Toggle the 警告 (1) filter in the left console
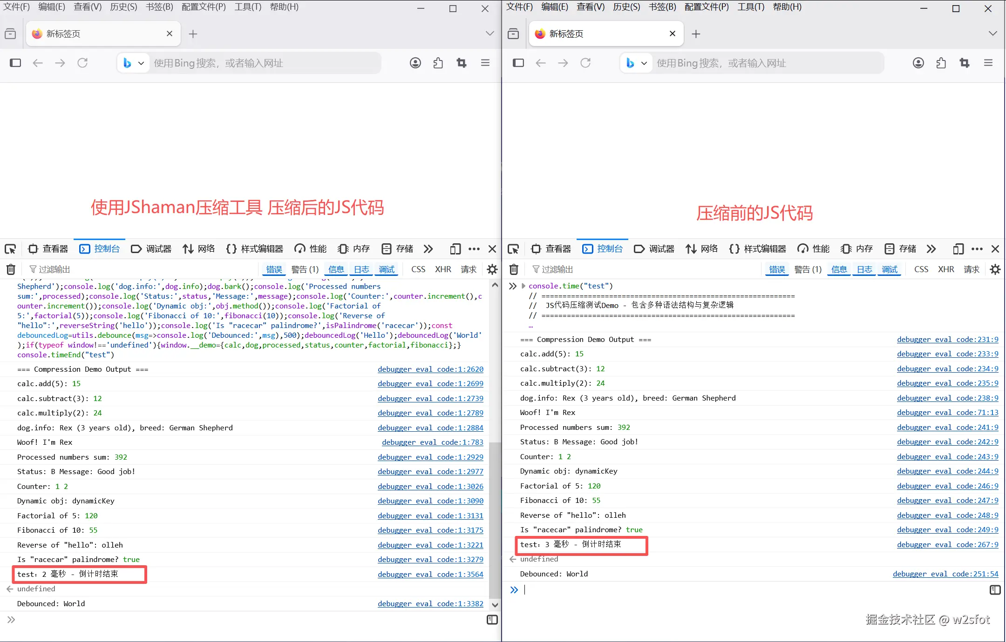 click(305, 269)
